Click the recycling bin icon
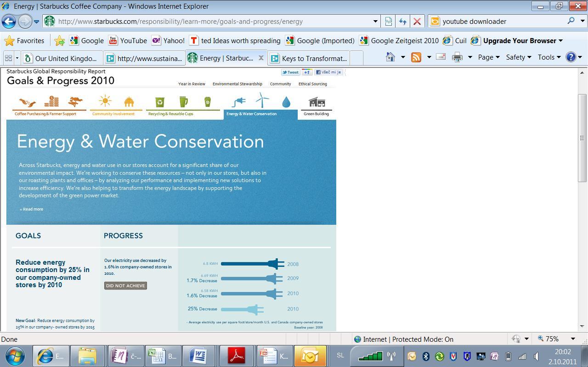The height and width of the screenshot is (367, 588). click(159, 101)
